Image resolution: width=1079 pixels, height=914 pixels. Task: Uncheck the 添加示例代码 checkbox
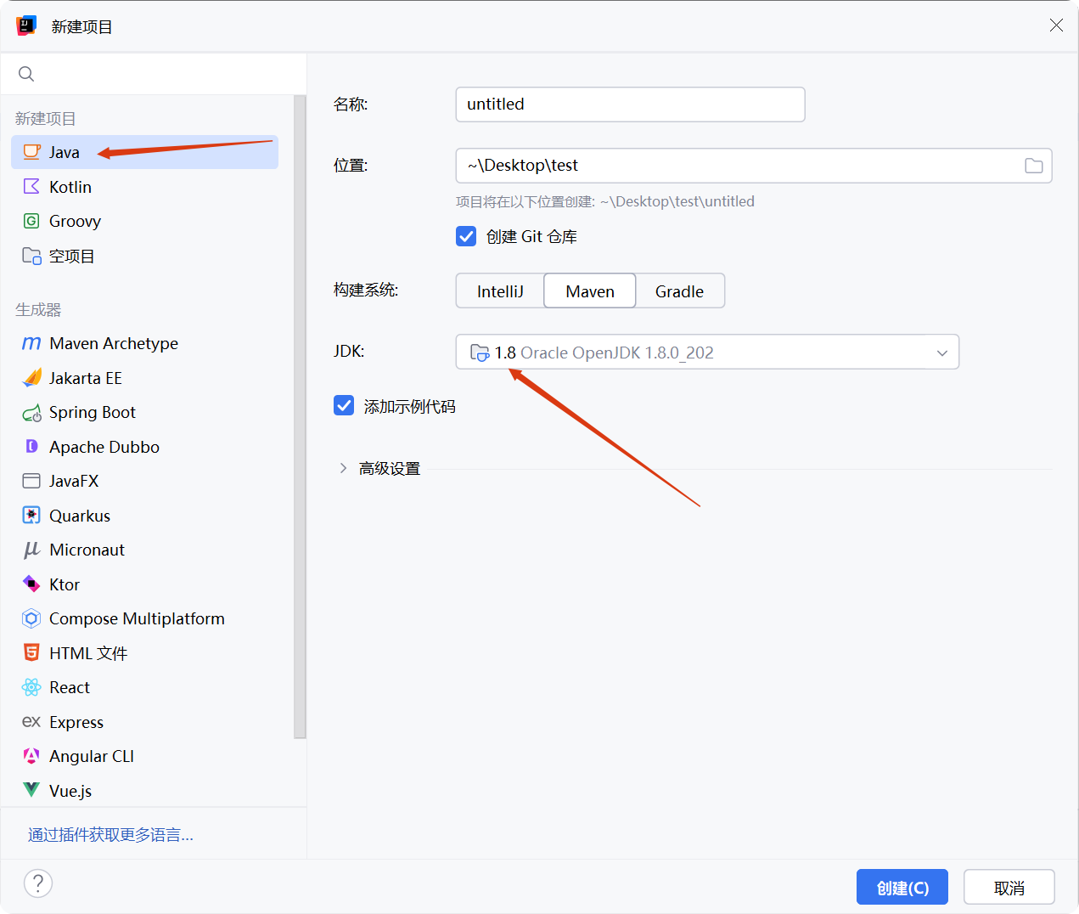344,405
